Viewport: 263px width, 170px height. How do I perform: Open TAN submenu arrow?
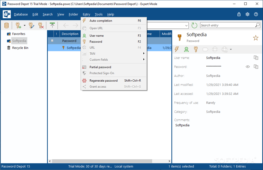click(144, 53)
